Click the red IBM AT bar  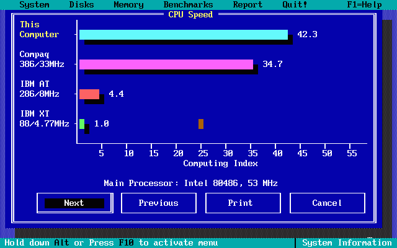click(x=89, y=94)
